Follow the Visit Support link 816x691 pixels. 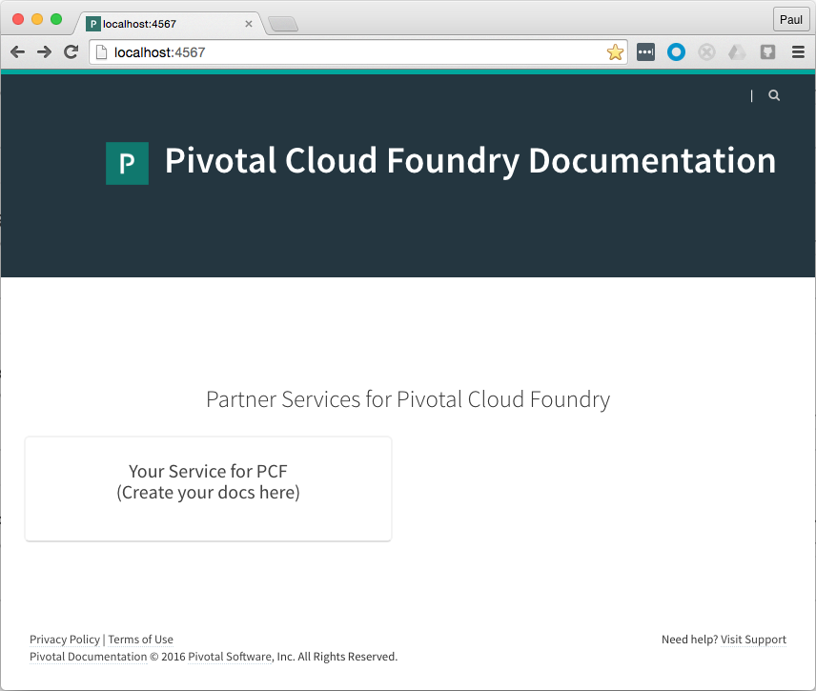tap(753, 640)
